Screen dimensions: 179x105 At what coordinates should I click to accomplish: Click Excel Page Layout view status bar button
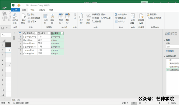[140, 103]
